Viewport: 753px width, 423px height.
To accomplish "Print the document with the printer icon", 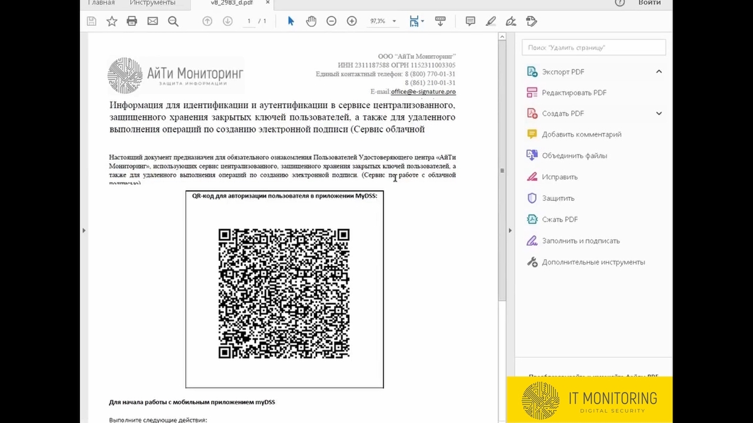I will 132,21.
